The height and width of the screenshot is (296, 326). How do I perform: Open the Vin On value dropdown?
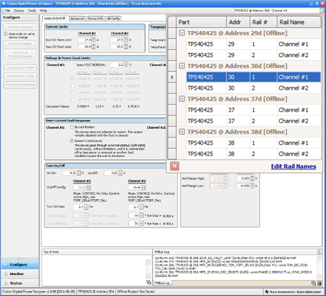coord(79,173)
